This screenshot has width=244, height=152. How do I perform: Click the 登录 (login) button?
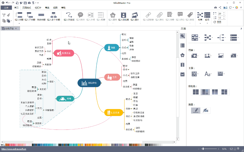click(225, 8)
